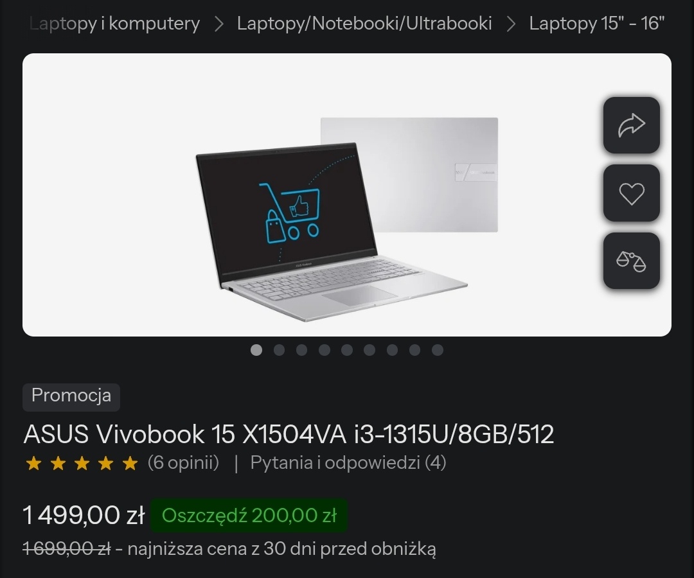Image resolution: width=694 pixels, height=578 pixels.
Task: Click the five star rating
Action: click(82, 464)
